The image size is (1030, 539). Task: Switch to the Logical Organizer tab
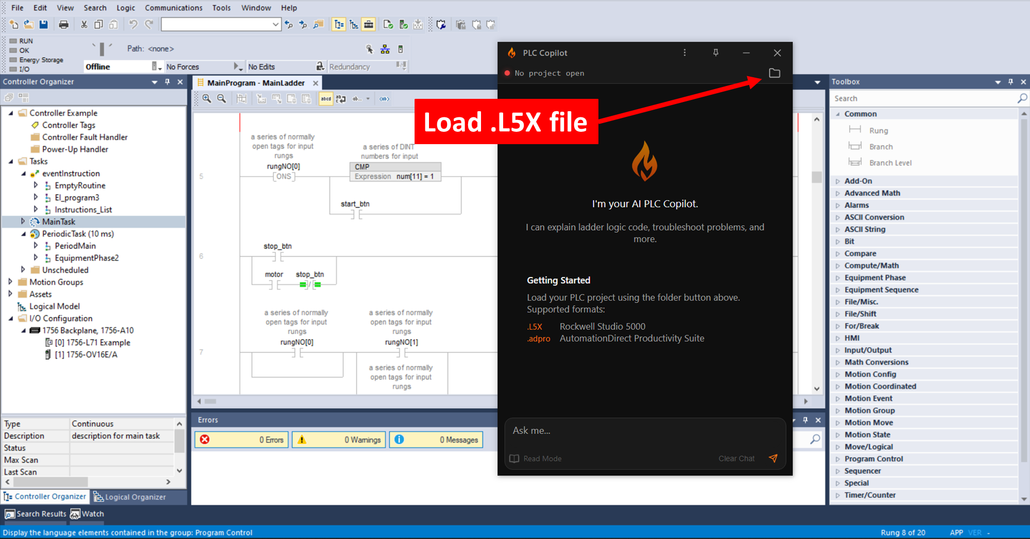[x=135, y=496]
